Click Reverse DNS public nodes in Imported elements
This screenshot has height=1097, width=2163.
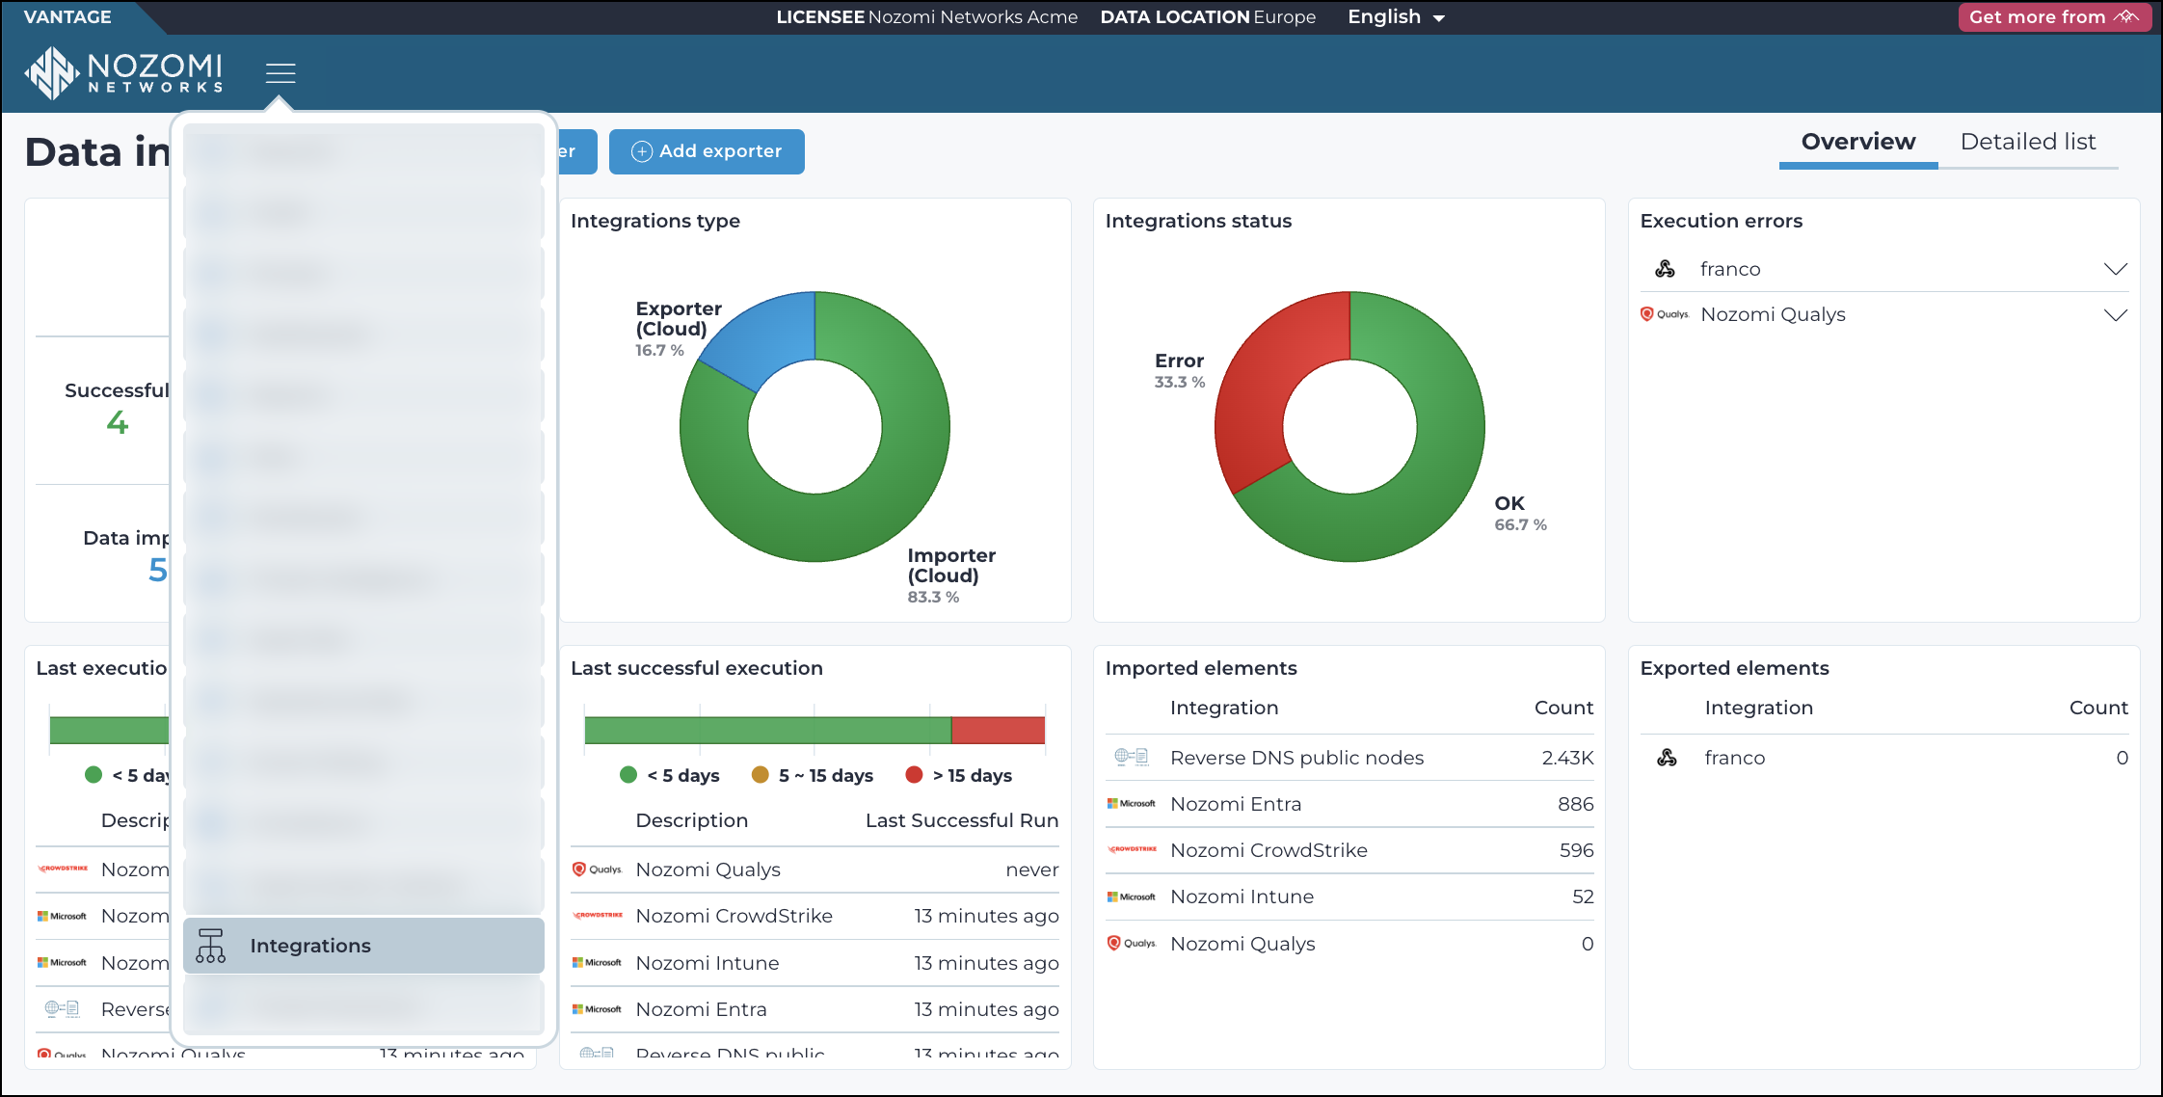tap(1296, 758)
